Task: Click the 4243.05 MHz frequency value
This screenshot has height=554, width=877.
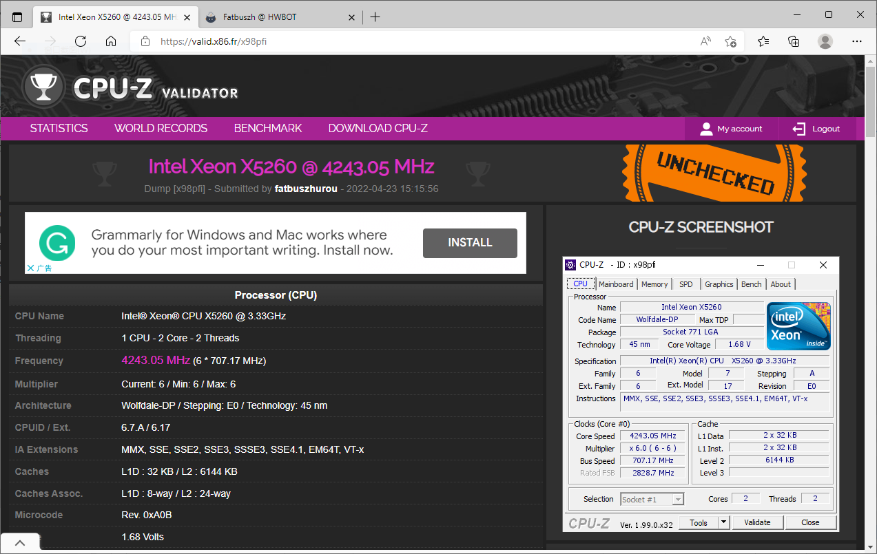Action: coord(156,360)
